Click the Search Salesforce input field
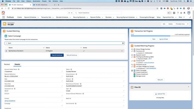 point(98,13)
